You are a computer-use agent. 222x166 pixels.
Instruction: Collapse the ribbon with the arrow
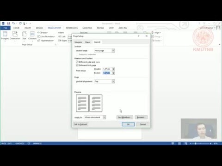[x=219, y=45]
